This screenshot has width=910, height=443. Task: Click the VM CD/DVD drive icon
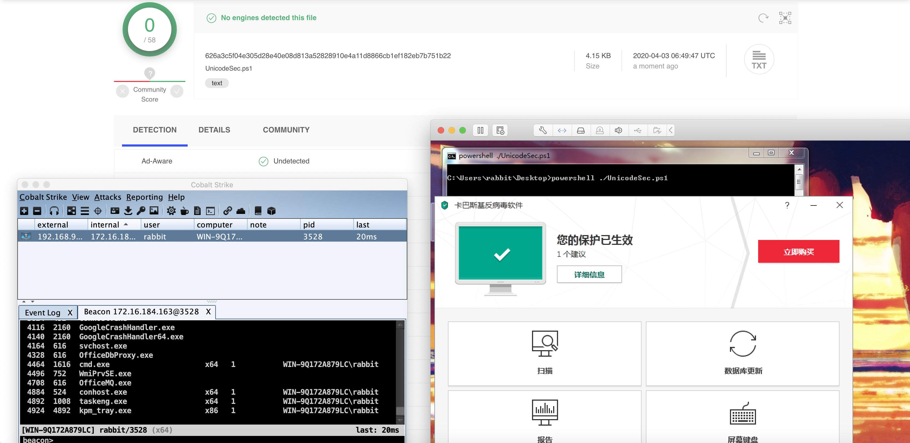(600, 131)
